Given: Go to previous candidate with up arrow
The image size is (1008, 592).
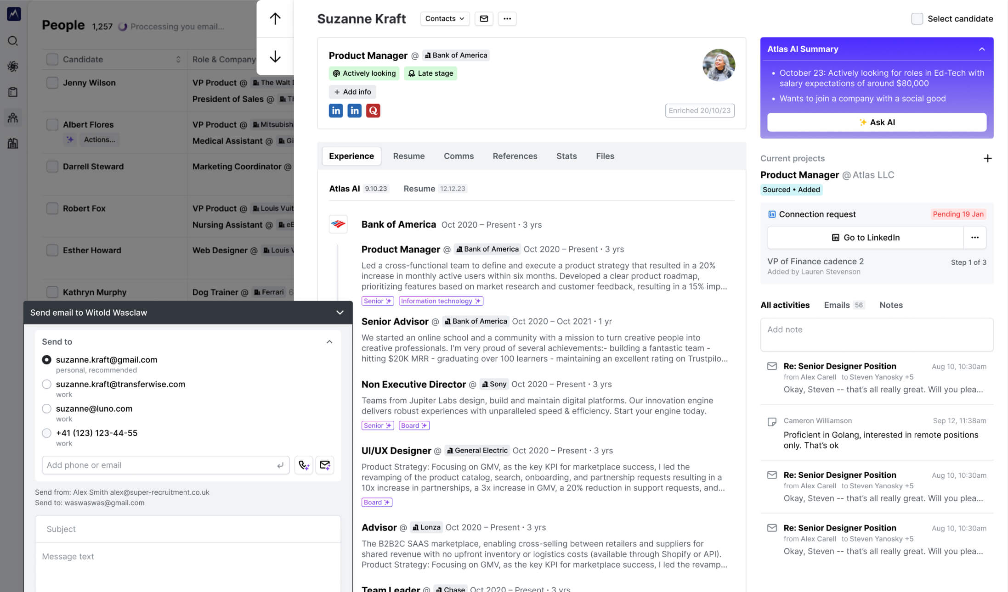Looking at the screenshot, I should pyautogui.click(x=275, y=19).
